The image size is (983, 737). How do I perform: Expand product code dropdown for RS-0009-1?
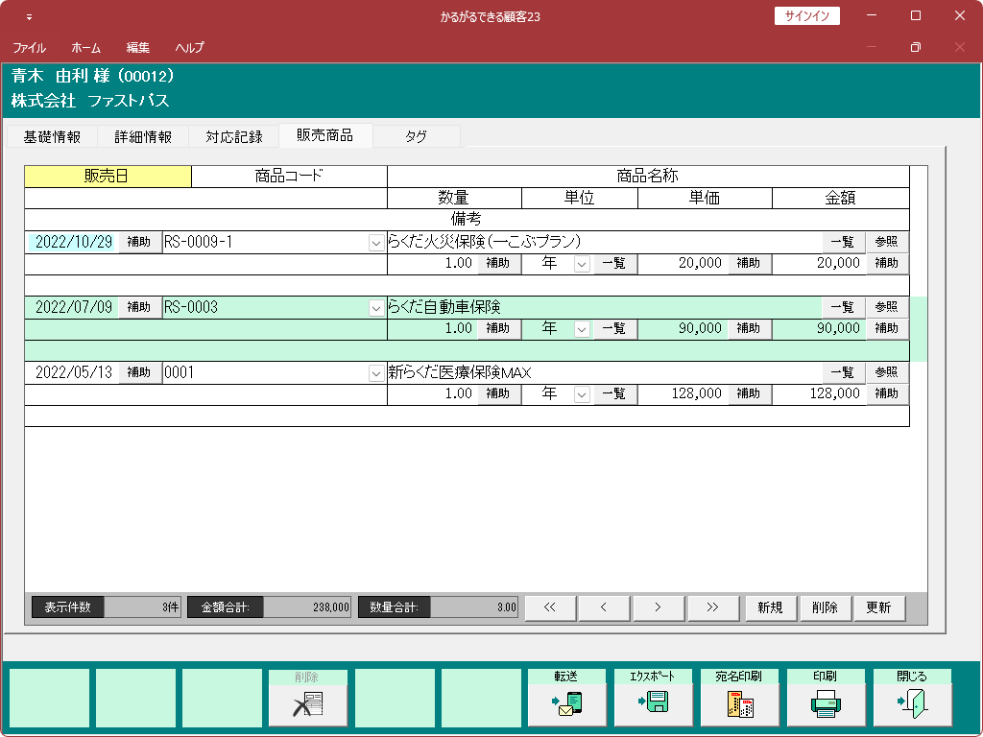(376, 243)
